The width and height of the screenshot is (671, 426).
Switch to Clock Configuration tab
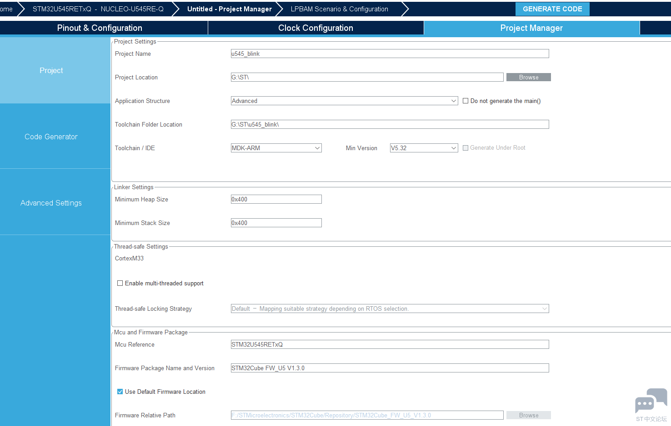click(x=315, y=28)
